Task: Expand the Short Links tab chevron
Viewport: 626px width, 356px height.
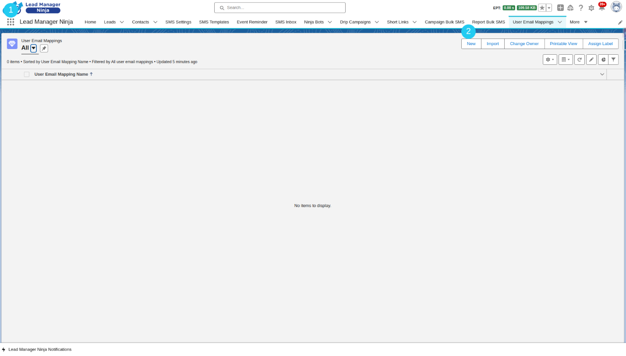Action: [414, 22]
